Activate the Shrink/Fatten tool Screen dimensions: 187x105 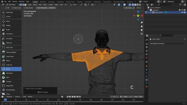click(x=11, y=90)
